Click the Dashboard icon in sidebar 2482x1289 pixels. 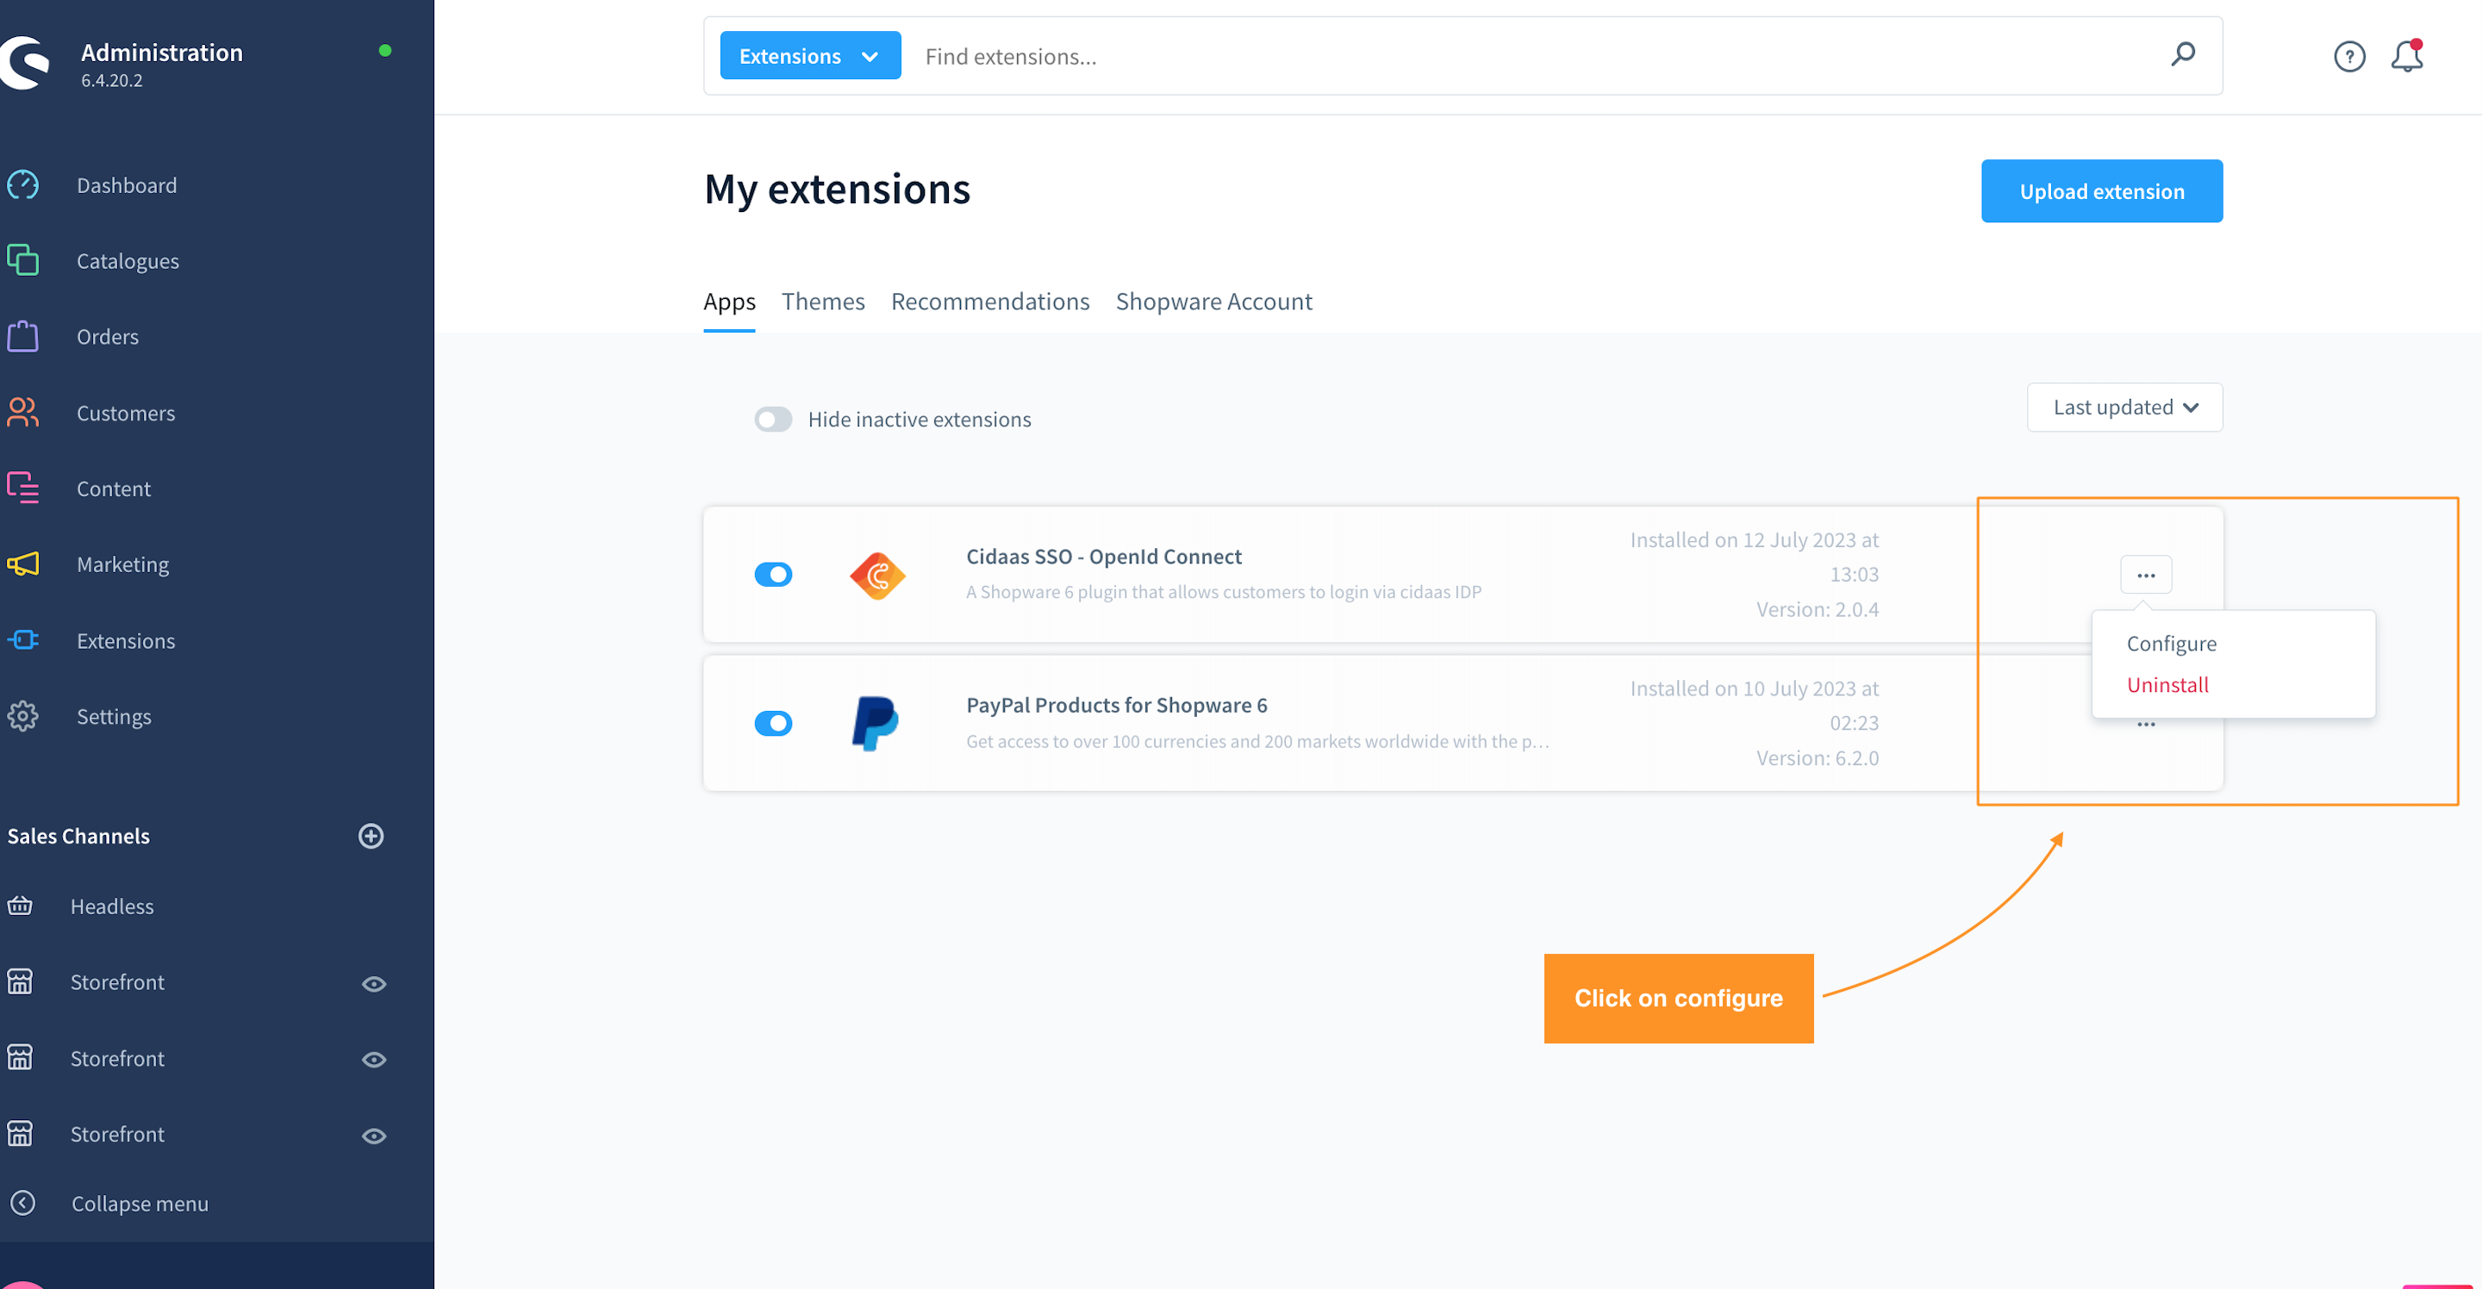click(25, 184)
